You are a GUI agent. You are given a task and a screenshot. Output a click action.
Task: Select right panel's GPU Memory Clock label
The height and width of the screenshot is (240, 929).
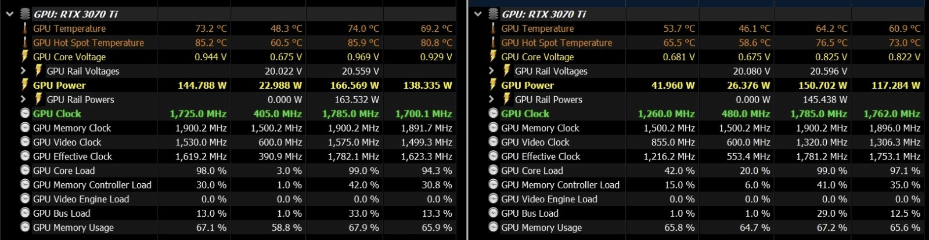[x=541, y=128]
